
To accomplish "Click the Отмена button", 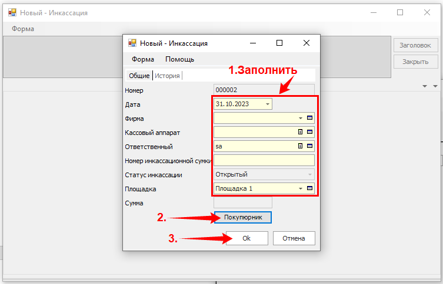I will tap(294, 238).
